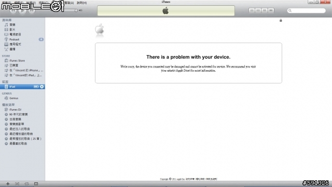Click the volume slider knob
This screenshot has height=187, width=332.
tap(76, 10)
